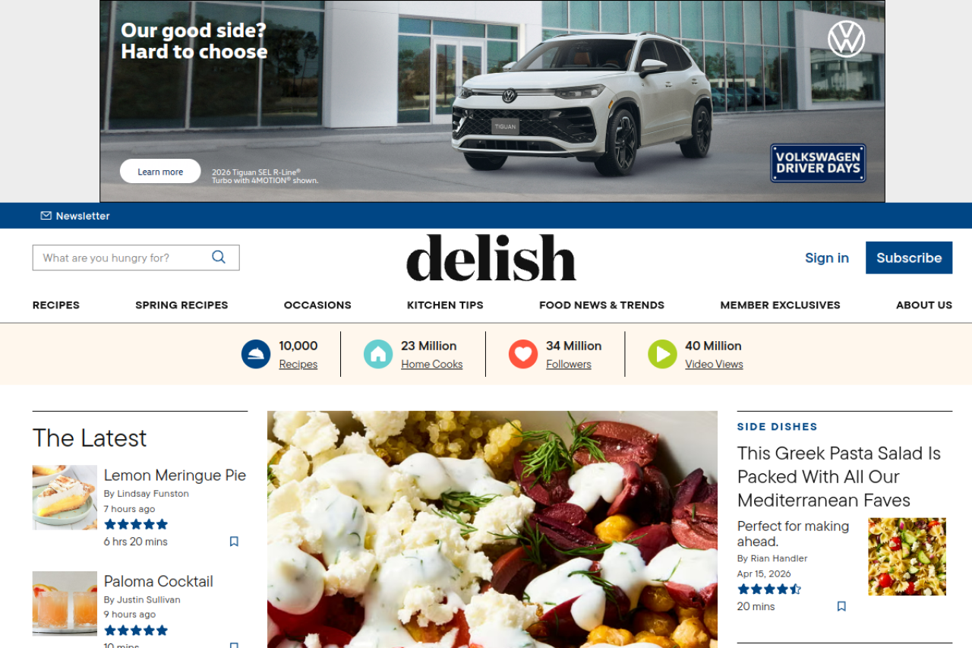Bookmark the Lemon Meringue Pie recipe

click(234, 542)
